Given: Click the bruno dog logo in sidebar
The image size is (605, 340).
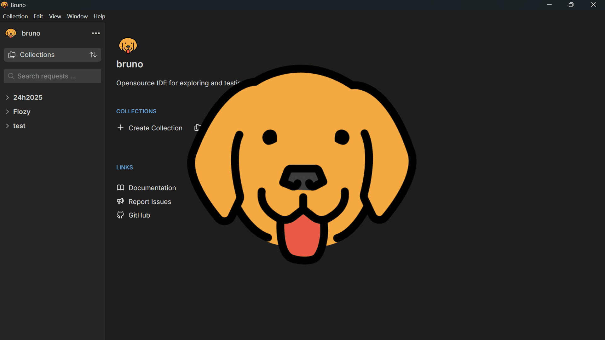Looking at the screenshot, I should coord(11,33).
